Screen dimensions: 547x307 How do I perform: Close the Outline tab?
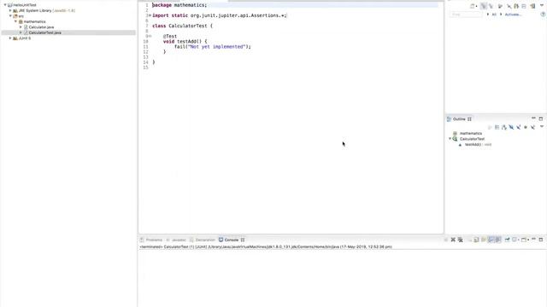tap(469, 119)
